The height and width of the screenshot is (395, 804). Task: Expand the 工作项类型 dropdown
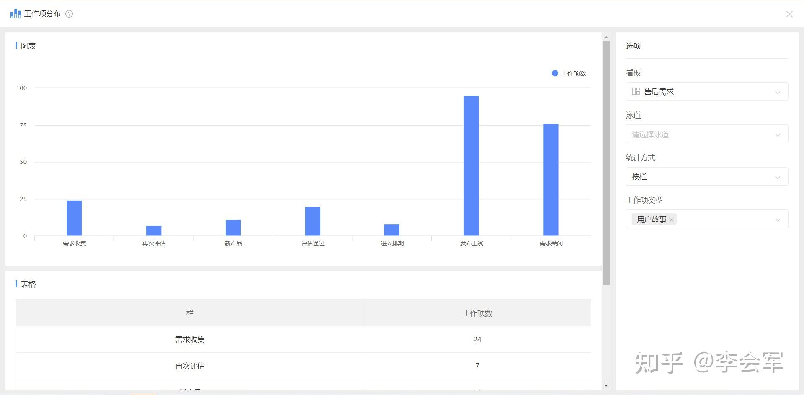tap(707, 219)
